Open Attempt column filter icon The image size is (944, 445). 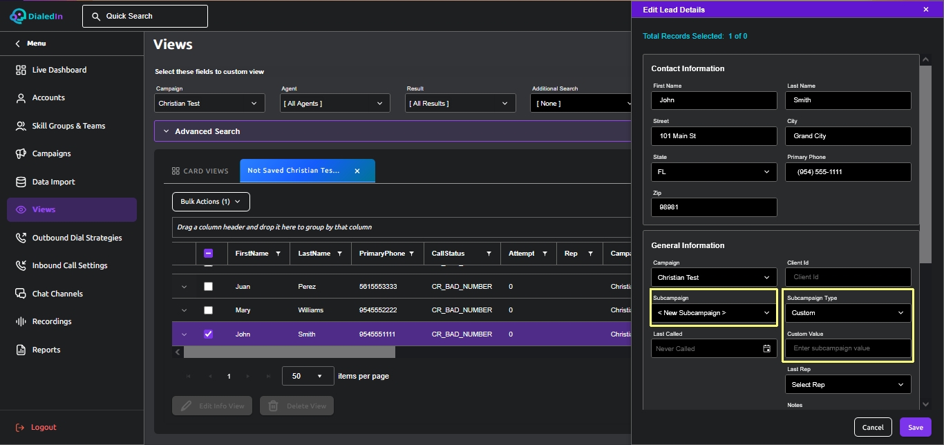545,254
